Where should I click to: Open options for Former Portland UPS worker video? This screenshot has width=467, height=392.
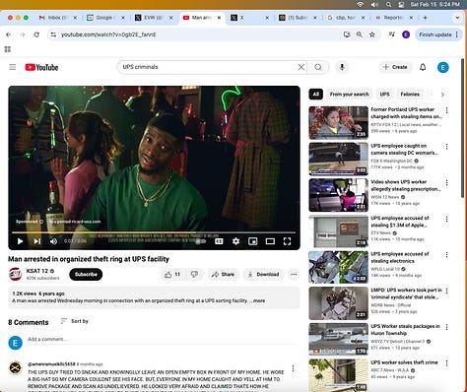coord(446,110)
